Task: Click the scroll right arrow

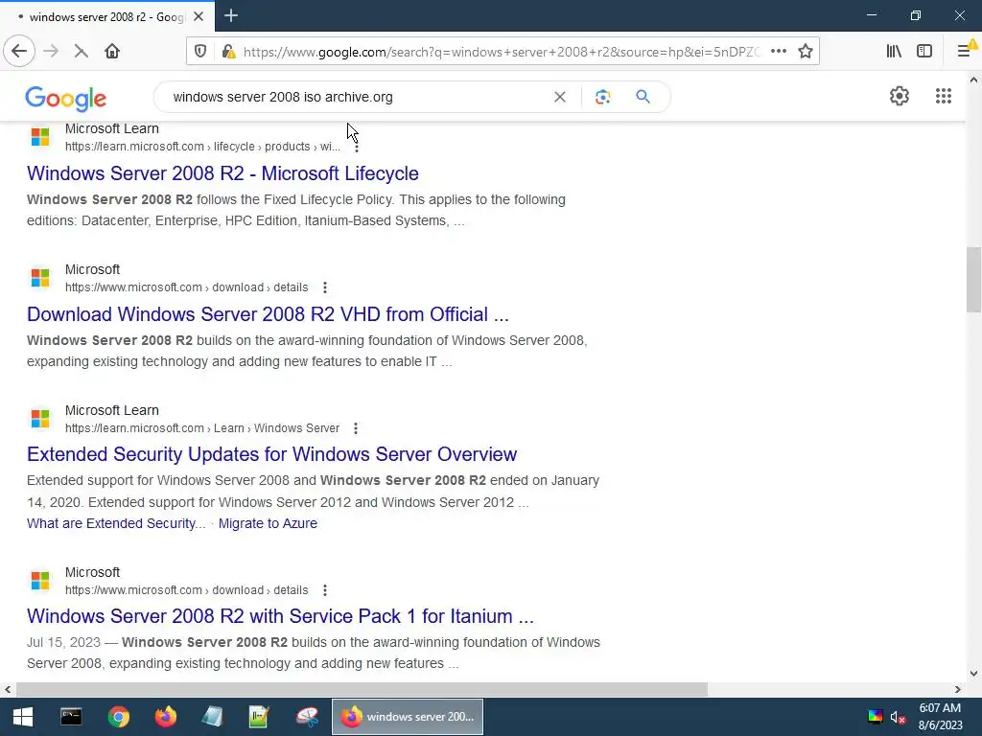Action: click(x=958, y=689)
